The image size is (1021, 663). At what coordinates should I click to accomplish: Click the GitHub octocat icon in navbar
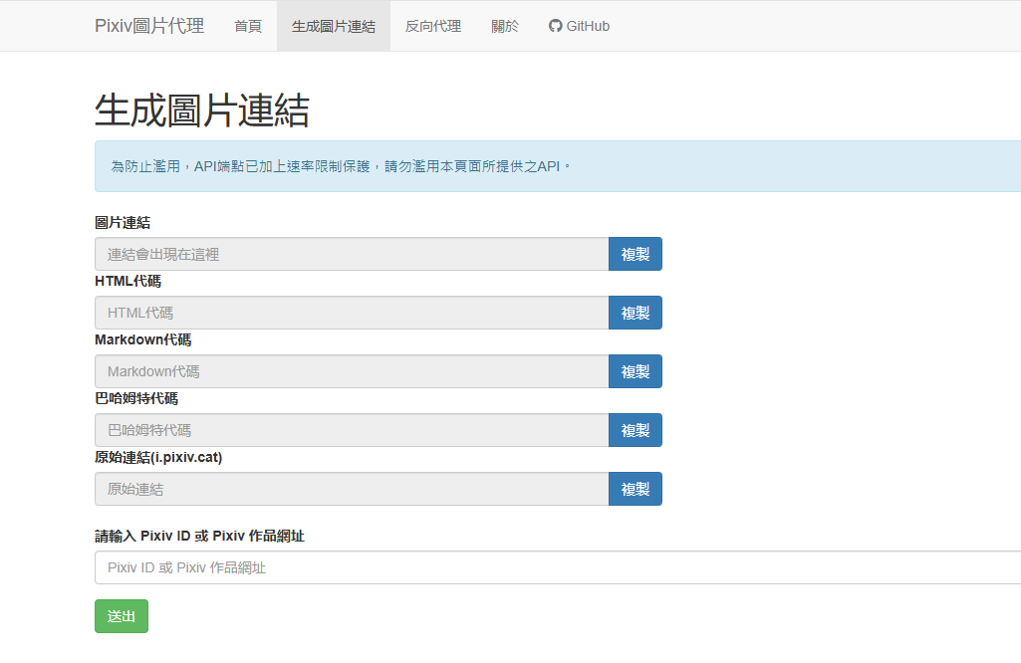555,26
